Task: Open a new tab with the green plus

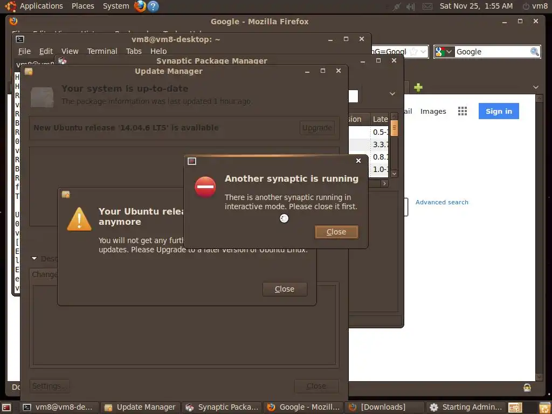Action: (x=418, y=87)
